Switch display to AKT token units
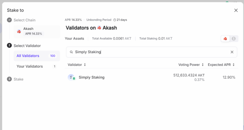 click(x=225, y=39)
